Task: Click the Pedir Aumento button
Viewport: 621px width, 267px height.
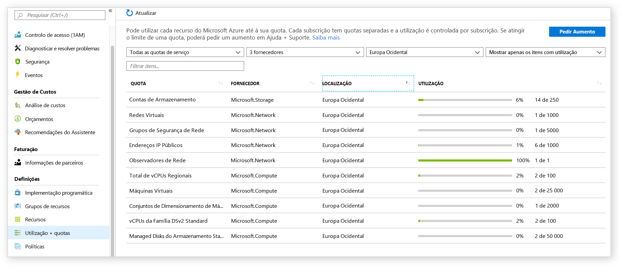Action: [577, 31]
